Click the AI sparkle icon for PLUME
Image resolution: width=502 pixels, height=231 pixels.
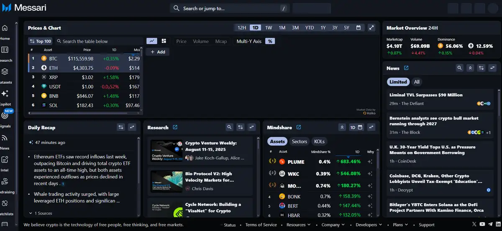point(370,162)
